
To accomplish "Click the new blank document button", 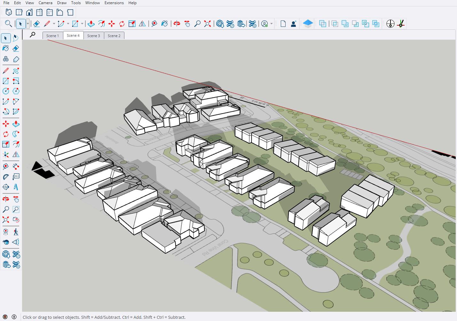I will pyautogui.click(x=283, y=24).
